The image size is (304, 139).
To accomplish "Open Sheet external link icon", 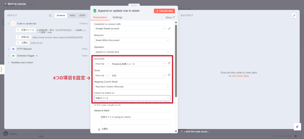I will coord(169,75).
